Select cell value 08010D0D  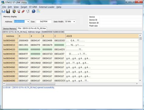(60, 40)
